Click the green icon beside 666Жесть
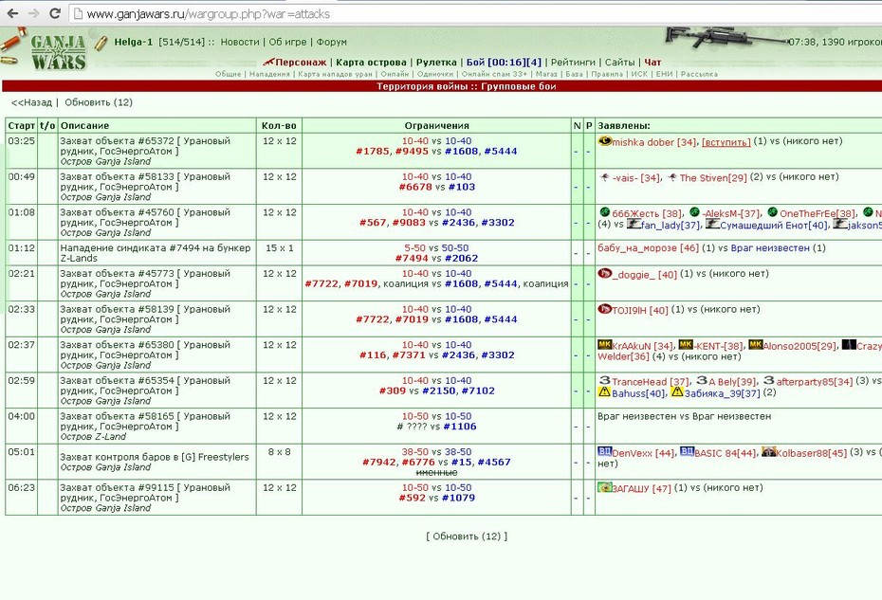 pyautogui.click(x=605, y=212)
